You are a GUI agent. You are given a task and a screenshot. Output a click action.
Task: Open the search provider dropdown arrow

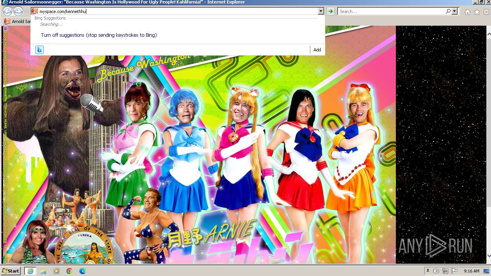455,11
